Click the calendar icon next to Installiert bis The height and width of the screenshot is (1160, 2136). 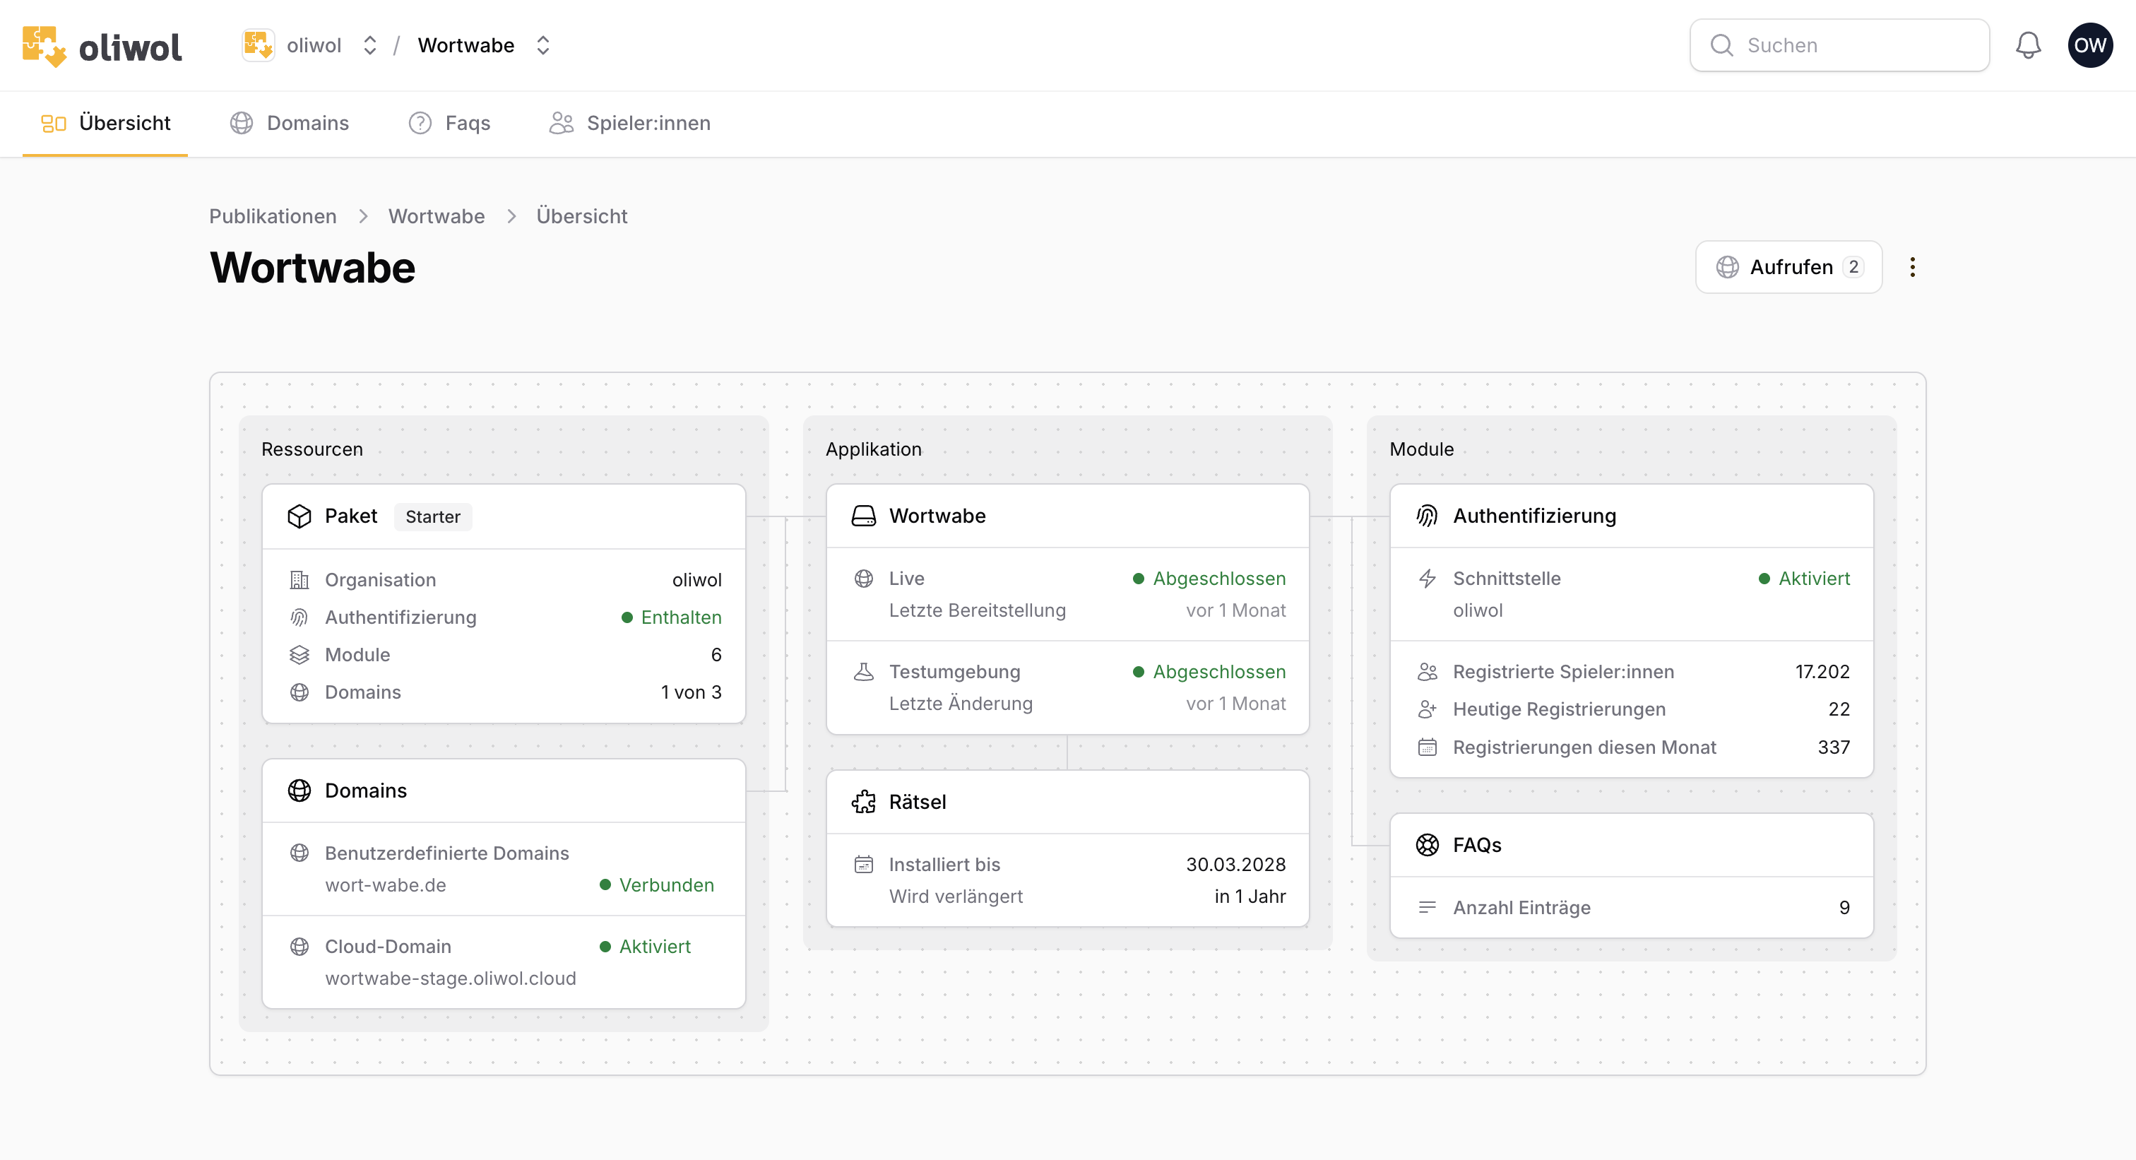[863, 864]
